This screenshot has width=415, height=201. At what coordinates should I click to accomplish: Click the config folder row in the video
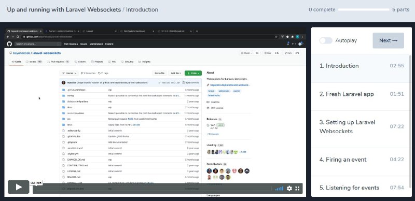click(x=131, y=96)
